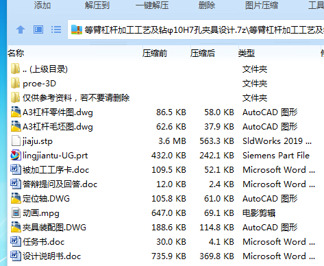The width and height of the screenshot is (324, 266).
Task: Click the 仅供参考资料 folder icon
Action: pyautogui.click(x=15, y=97)
